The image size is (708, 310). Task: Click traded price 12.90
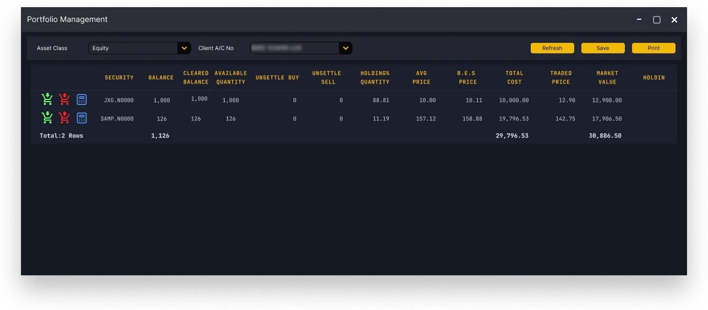(567, 101)
